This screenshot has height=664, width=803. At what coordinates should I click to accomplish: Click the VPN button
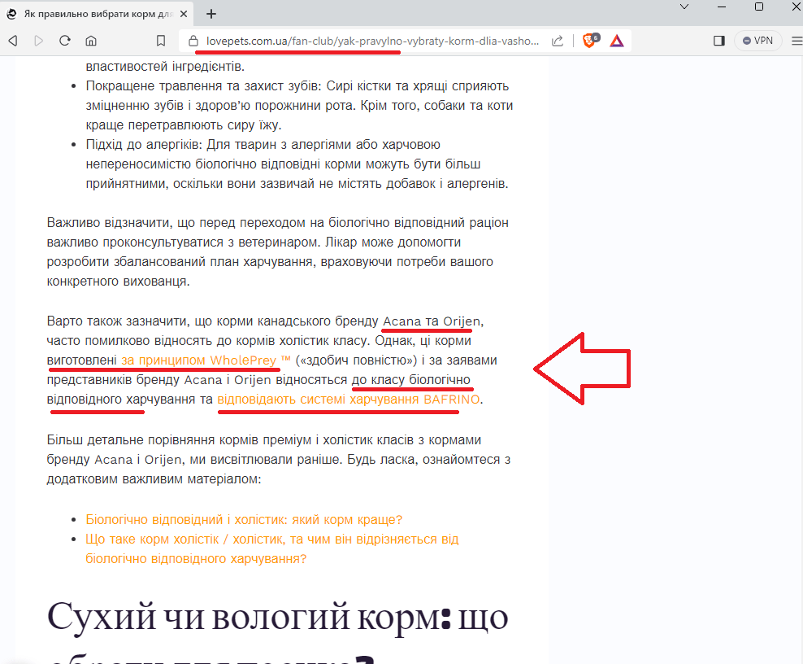click(757, 41)
